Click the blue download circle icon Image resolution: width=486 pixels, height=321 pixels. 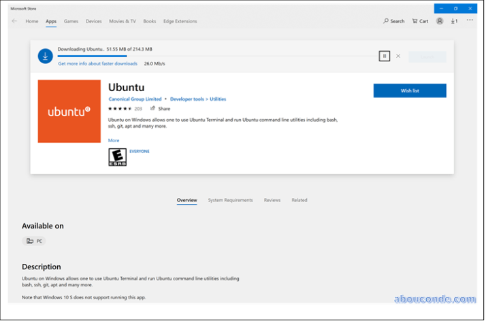click(x=46, y=56)
